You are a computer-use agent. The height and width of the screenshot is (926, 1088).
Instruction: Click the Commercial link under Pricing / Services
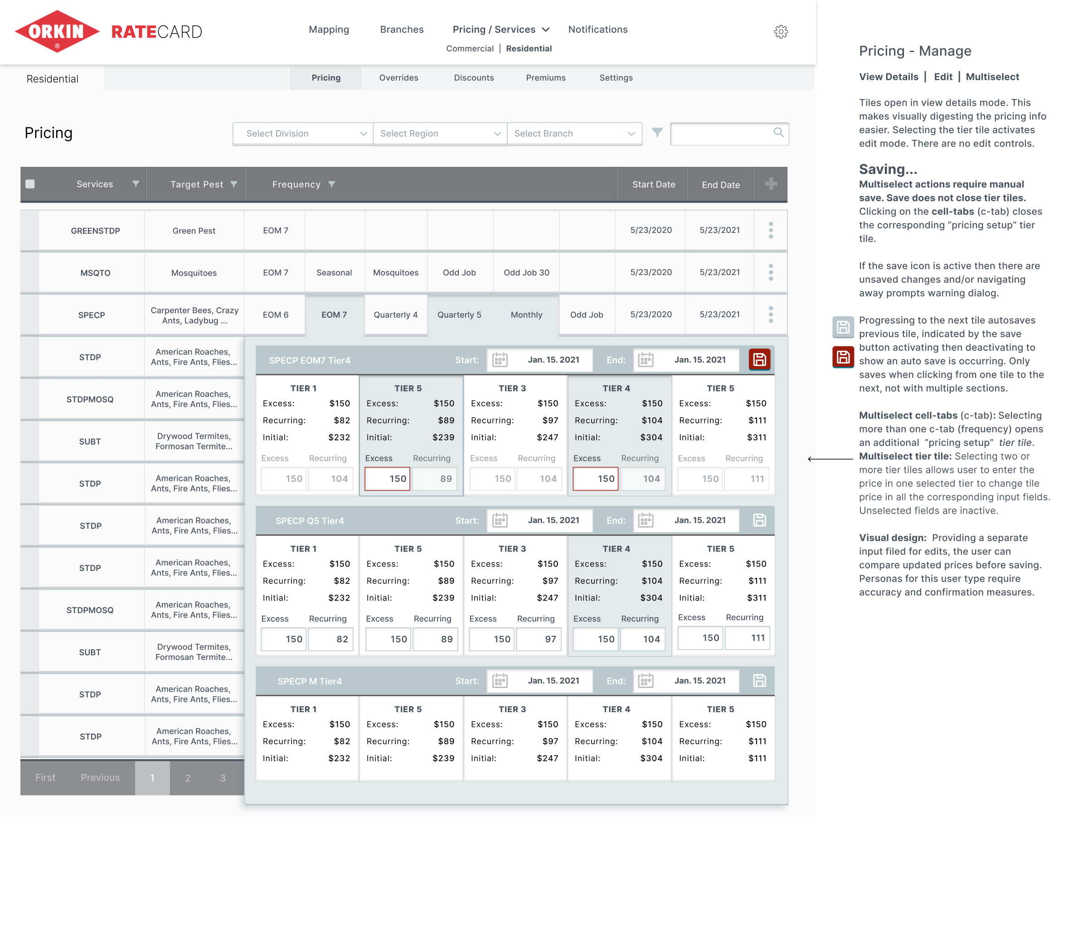point(470,49)
